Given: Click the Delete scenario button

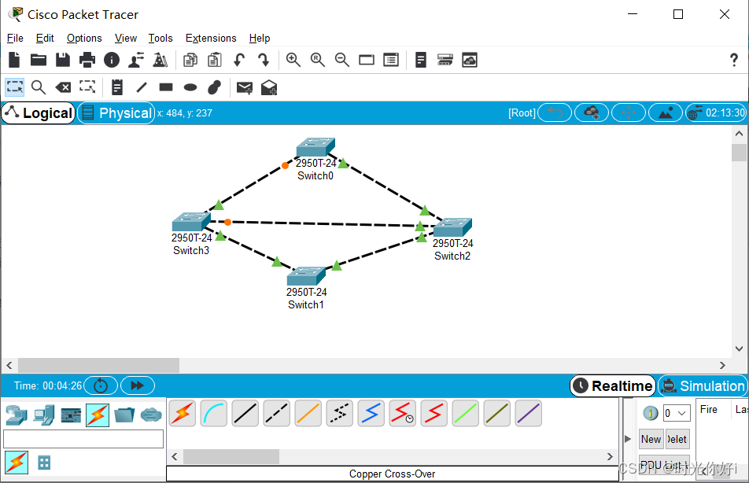Looking at the screenshot, I should click(x=677, y=439).
